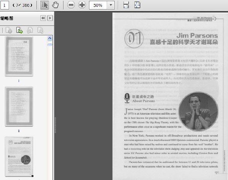Click the thumbnail panel scrollbar handle

coord(49,44)
